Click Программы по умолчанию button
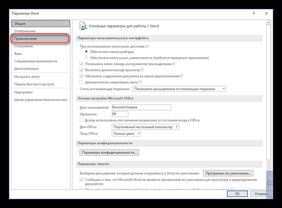 point(228,173)
